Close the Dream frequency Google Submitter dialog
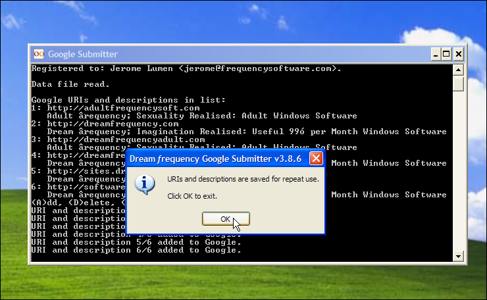The width and height of the screenshot is (487, 300). click(x=316, y=159)
